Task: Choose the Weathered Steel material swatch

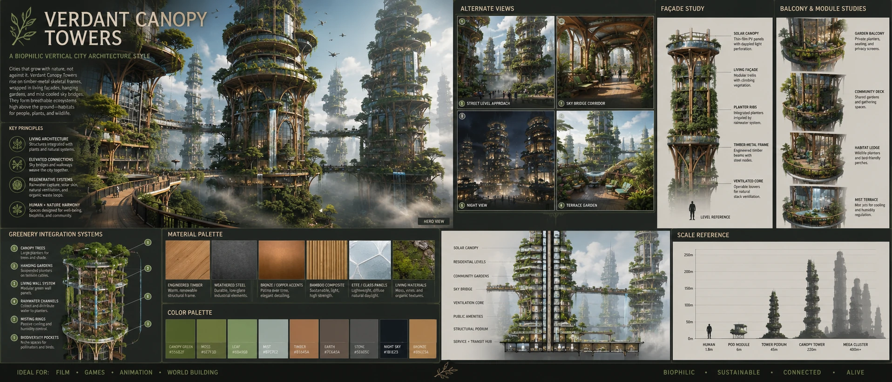Action: [x=234, y=260]
